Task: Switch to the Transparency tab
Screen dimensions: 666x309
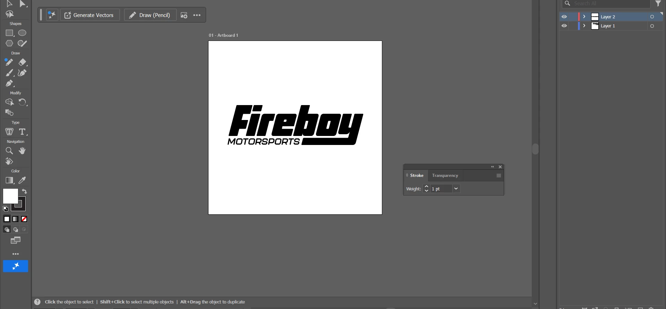Action: point(445,175)
